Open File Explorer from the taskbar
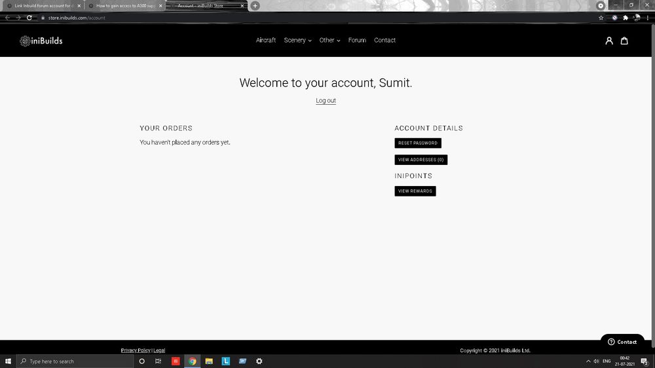Image resolution: width=655 pixels, height=368 pixels. (209, 361)
